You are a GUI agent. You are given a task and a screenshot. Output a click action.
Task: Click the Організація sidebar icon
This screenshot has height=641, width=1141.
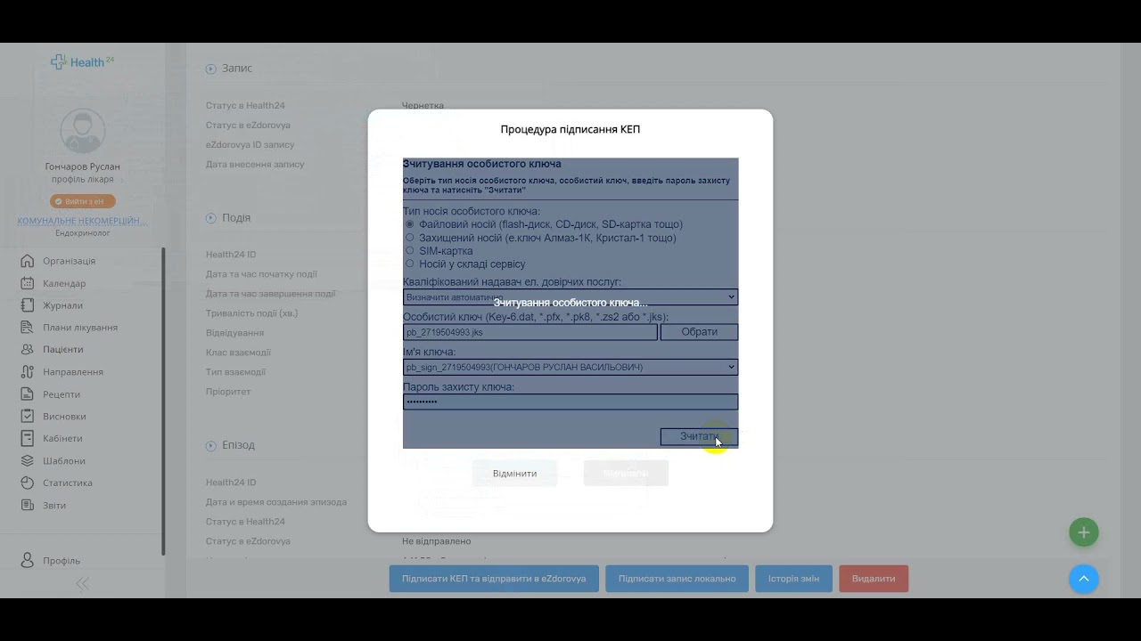tap(27, 261)
